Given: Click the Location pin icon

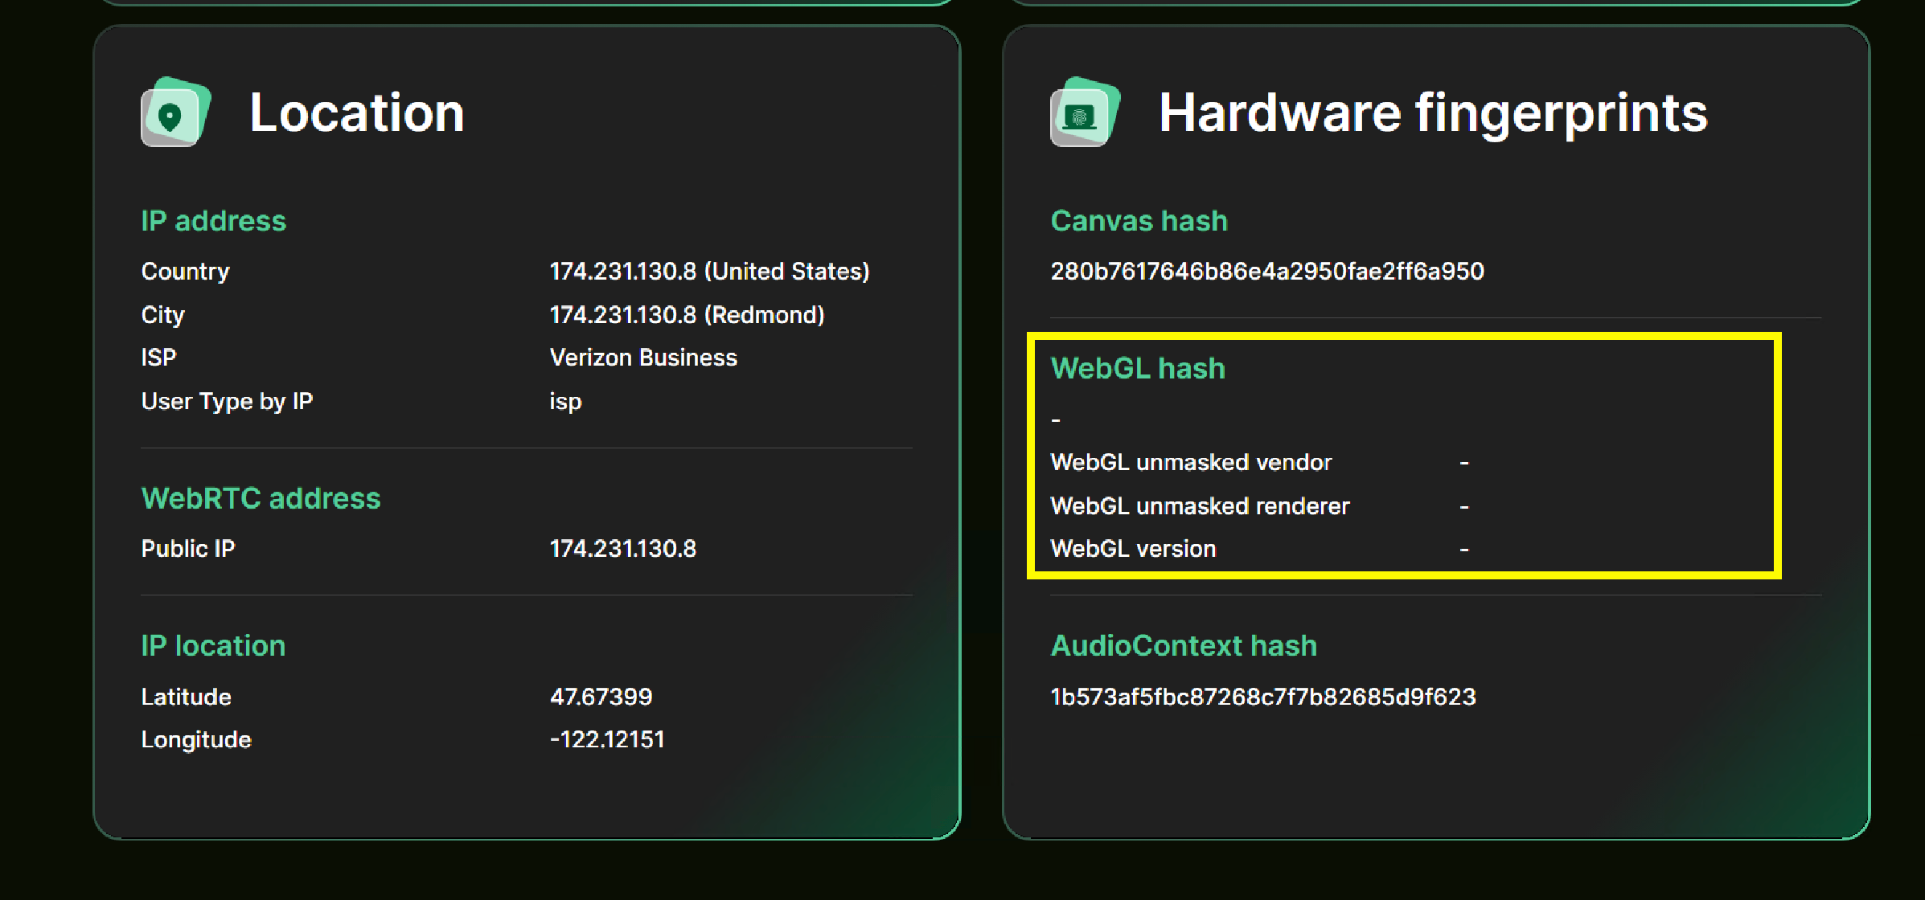Looking at the screenshot, I should click(175, 113).
